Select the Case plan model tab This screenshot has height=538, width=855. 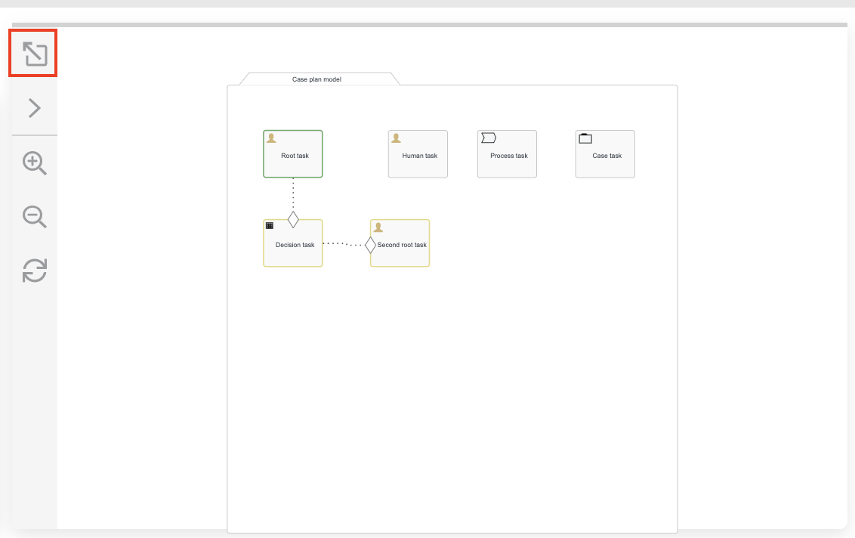click(x=315, y=79)
